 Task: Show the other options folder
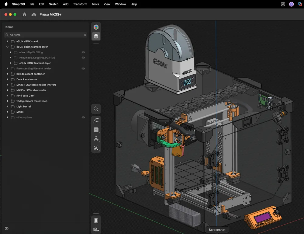[x=83, y=117]
